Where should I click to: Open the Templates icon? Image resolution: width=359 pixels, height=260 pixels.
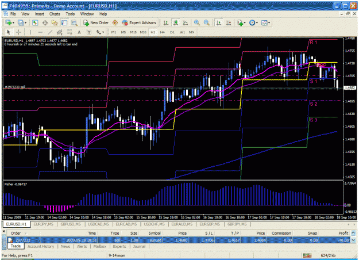coord(264,22)
